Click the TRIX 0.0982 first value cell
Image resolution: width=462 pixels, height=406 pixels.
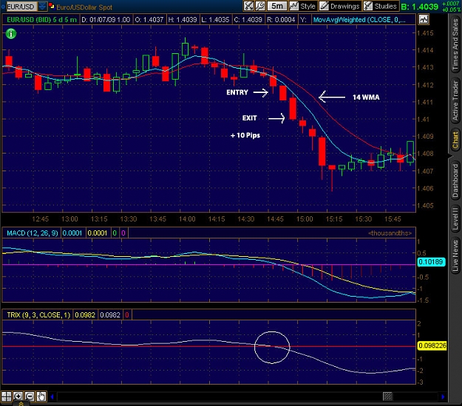tap(85, 315)
